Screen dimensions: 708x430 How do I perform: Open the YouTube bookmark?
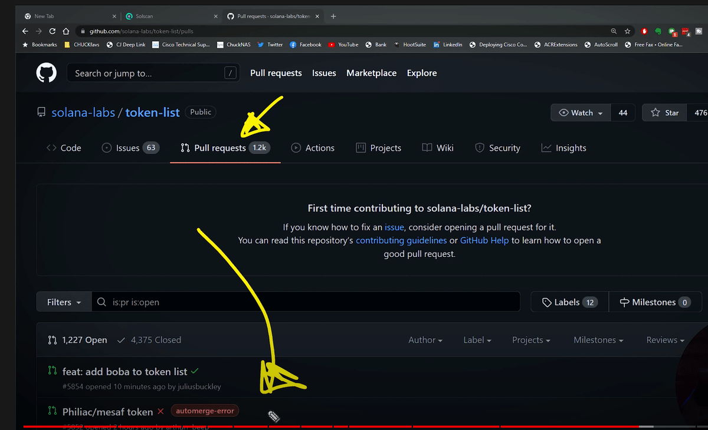343,45
